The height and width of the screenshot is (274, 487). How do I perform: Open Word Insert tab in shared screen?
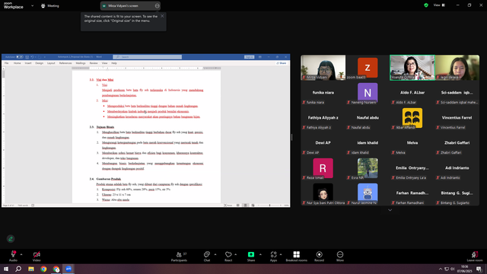click(x=28, y=63)
